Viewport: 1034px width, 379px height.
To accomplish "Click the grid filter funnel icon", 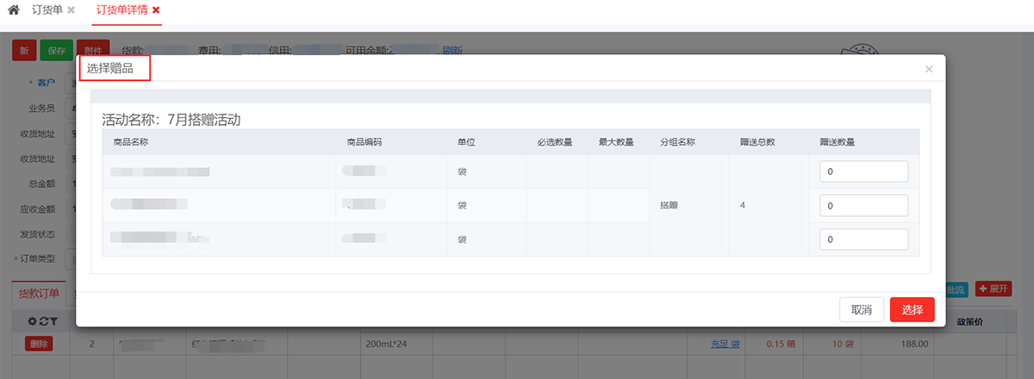I will (53, 321).
